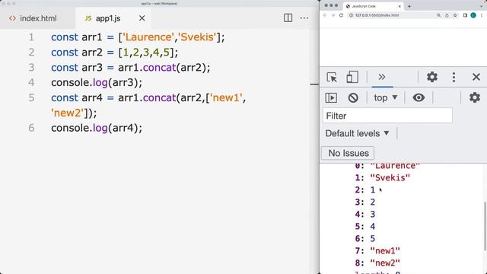487x274 pixels.
Task: Go back in Chrome
Action: coord(325,15)
